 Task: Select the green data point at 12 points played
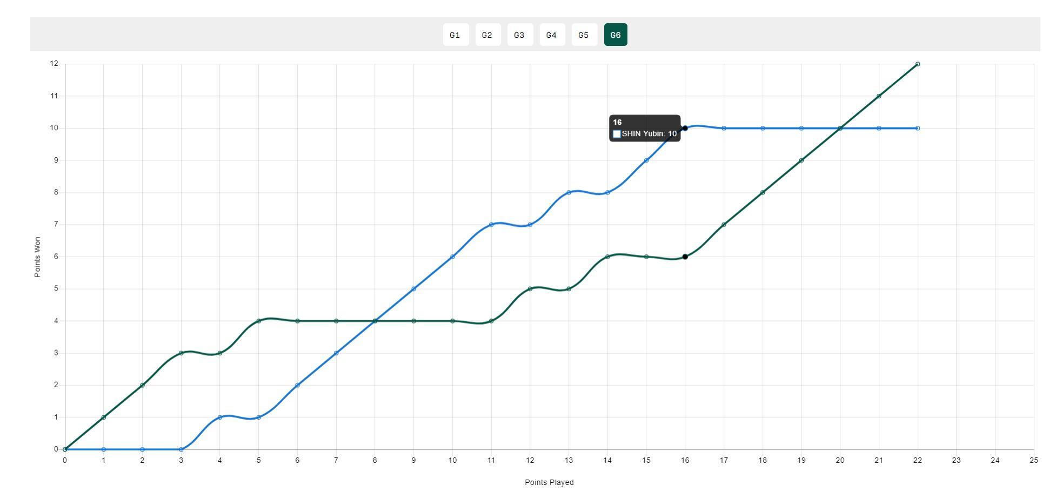click(530, 289)
